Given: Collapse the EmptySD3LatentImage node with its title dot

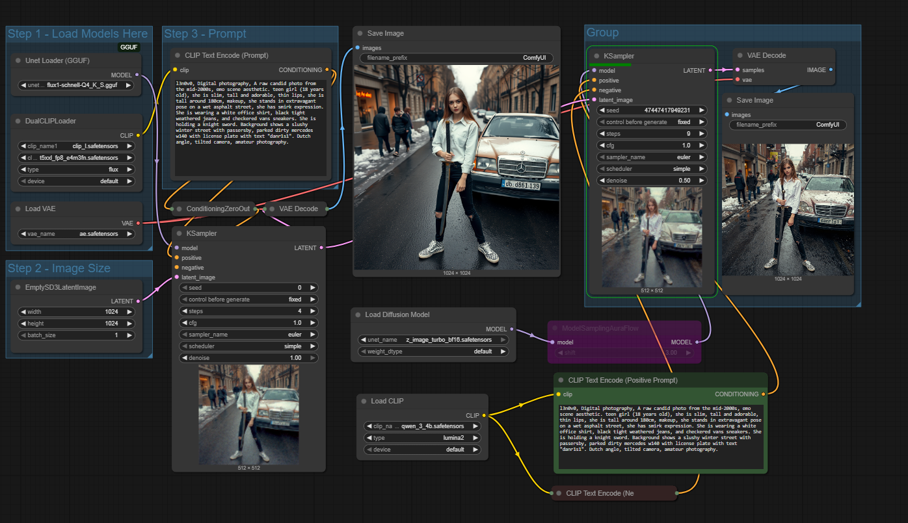Looking at the screenshot, I should 18,287.
